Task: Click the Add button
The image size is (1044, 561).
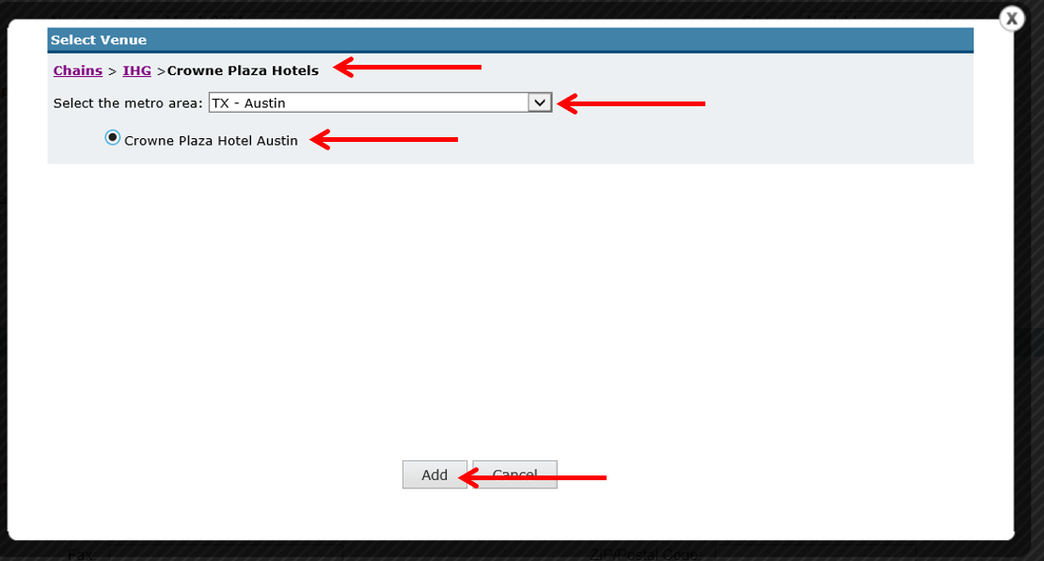Action: tap(435, 475)
